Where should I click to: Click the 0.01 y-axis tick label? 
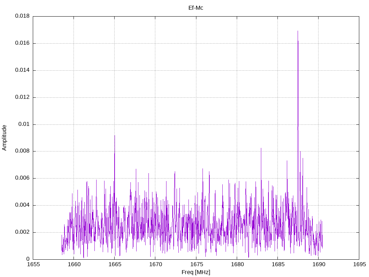coord(24,124)
